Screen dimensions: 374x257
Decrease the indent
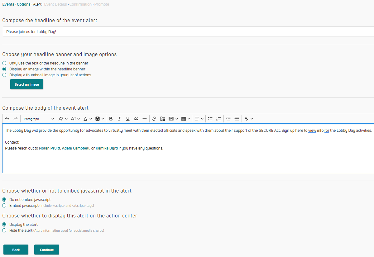[228, 119]
